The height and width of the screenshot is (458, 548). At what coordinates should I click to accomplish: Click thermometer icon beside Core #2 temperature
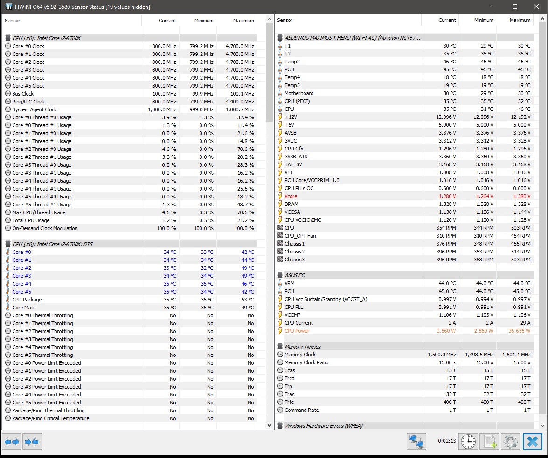click(7, 268)
